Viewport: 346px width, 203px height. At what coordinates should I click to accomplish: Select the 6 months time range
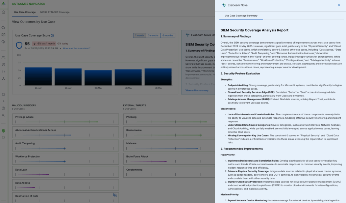point(168,35)
